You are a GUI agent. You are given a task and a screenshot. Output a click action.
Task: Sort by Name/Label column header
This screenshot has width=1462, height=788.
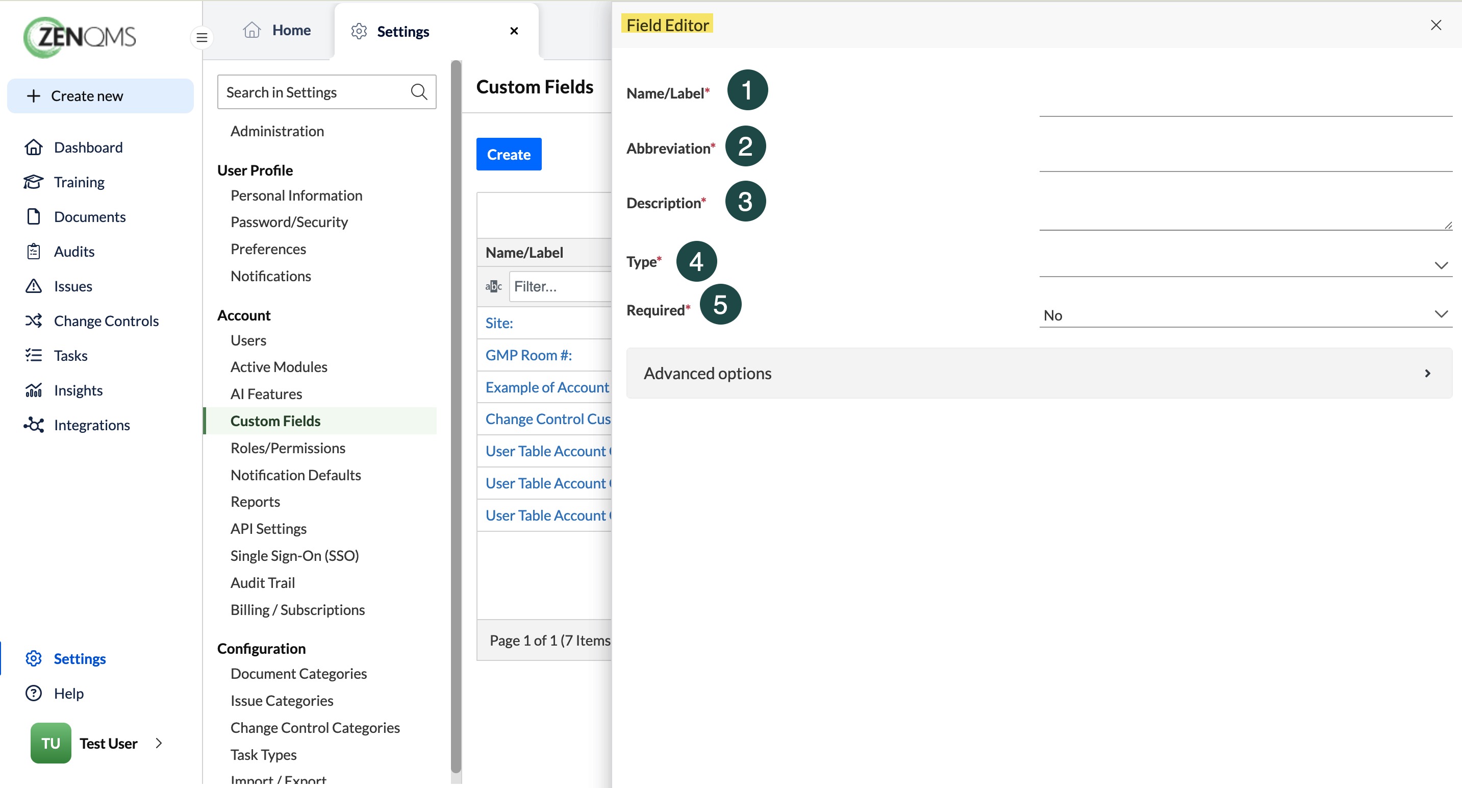point(524,252)
